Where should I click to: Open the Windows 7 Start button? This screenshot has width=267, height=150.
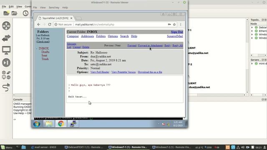(37, 124)
